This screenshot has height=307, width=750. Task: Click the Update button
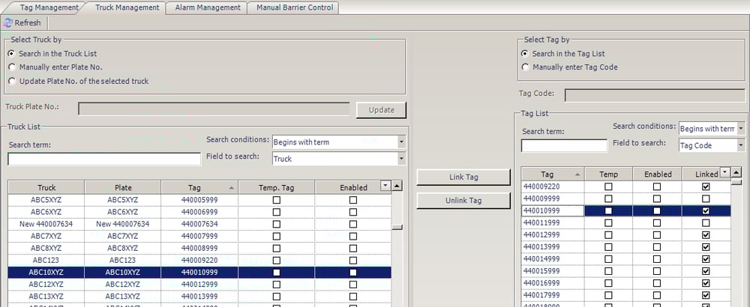[381, 110]
